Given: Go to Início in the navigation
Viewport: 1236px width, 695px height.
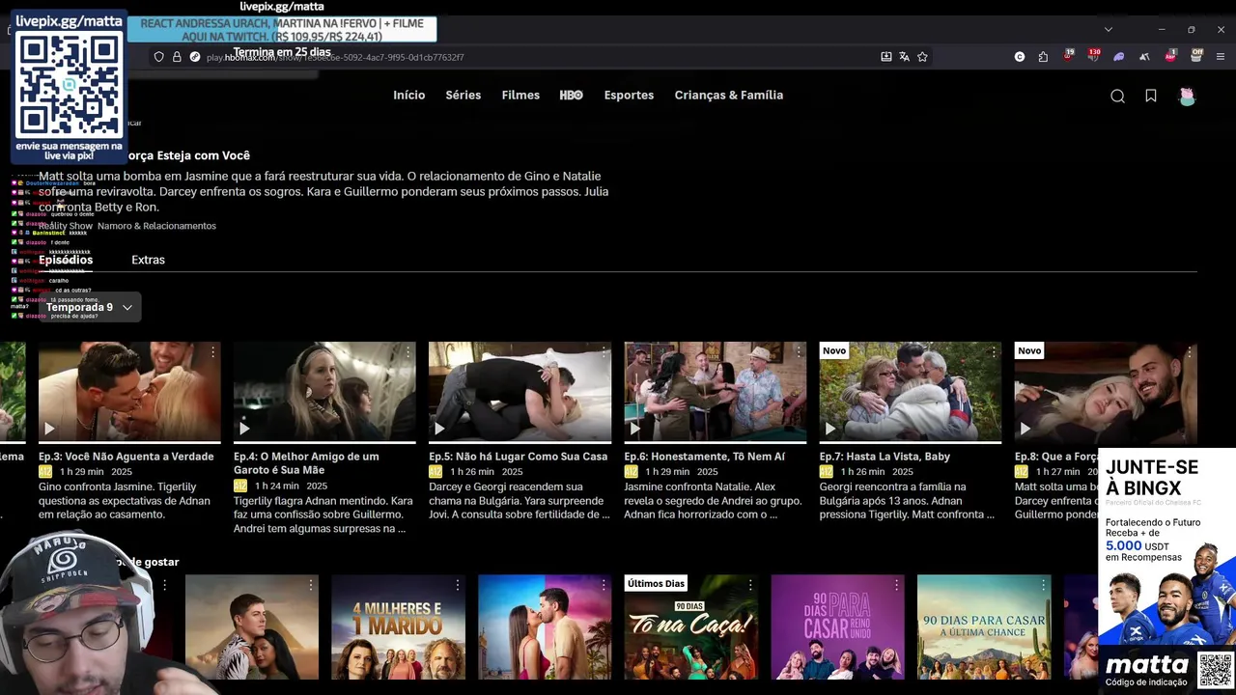Looking at the screenshot, I should tap(408, 96).
